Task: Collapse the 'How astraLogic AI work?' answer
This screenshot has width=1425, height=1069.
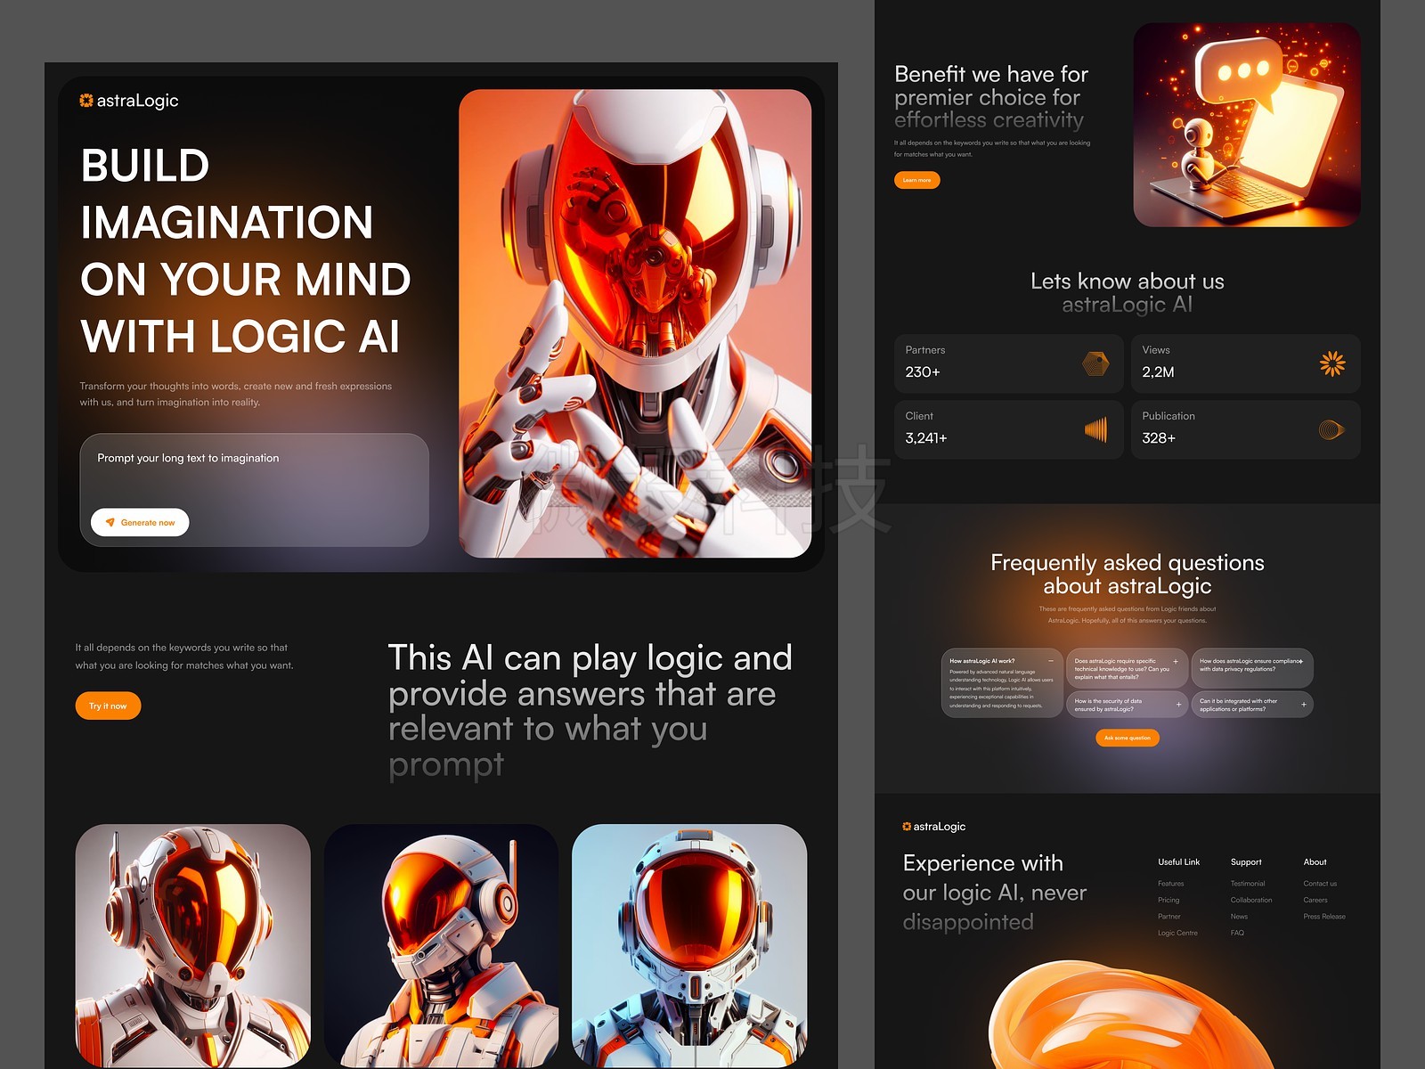Action: point(1051,661)
